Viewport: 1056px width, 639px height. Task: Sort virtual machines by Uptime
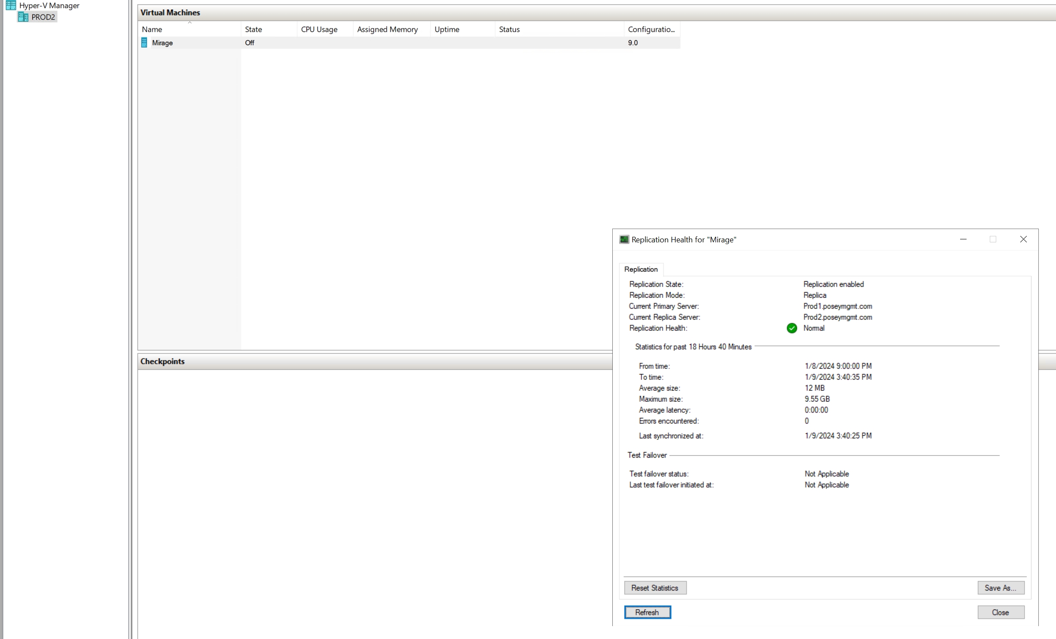pos(447,29)
